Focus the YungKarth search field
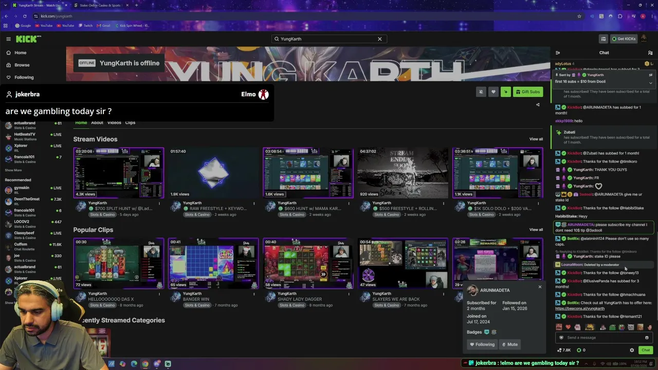The image size is (658, 370). [x=329, y=39]
